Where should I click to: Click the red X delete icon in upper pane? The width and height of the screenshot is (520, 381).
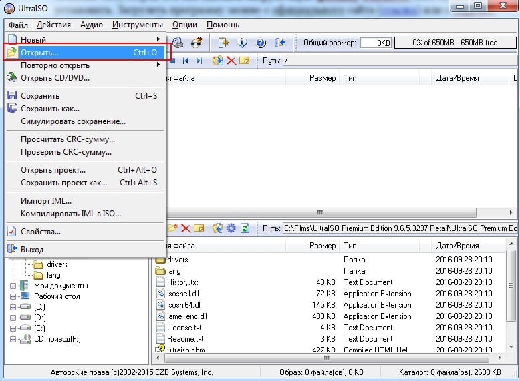click(231, 61)
